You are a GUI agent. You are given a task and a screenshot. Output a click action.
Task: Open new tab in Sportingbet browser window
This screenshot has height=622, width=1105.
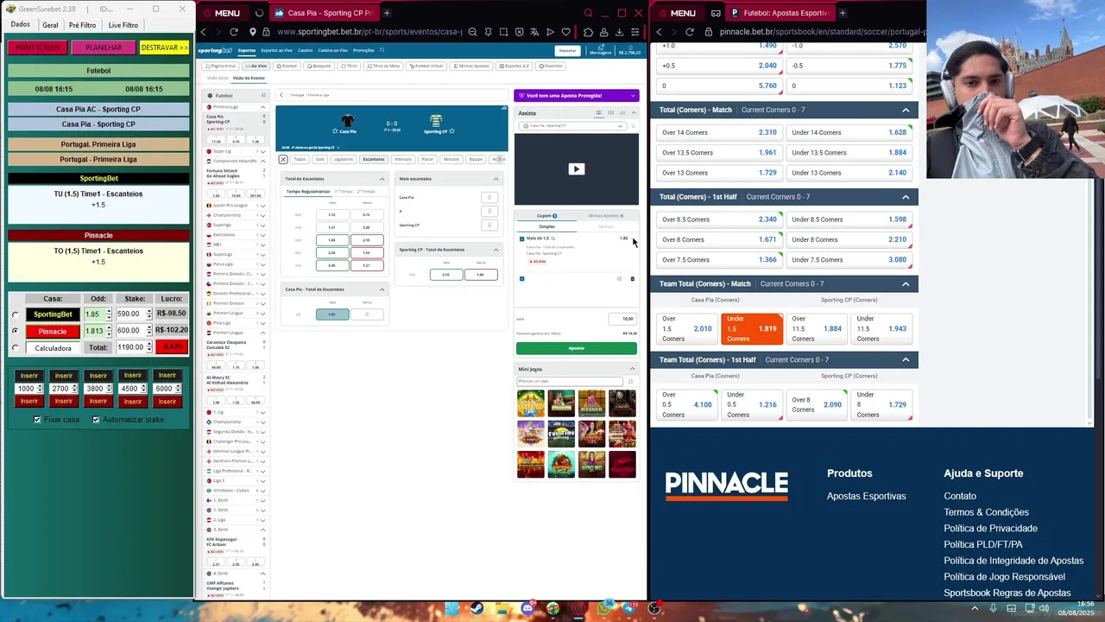[x=387, y=13]
